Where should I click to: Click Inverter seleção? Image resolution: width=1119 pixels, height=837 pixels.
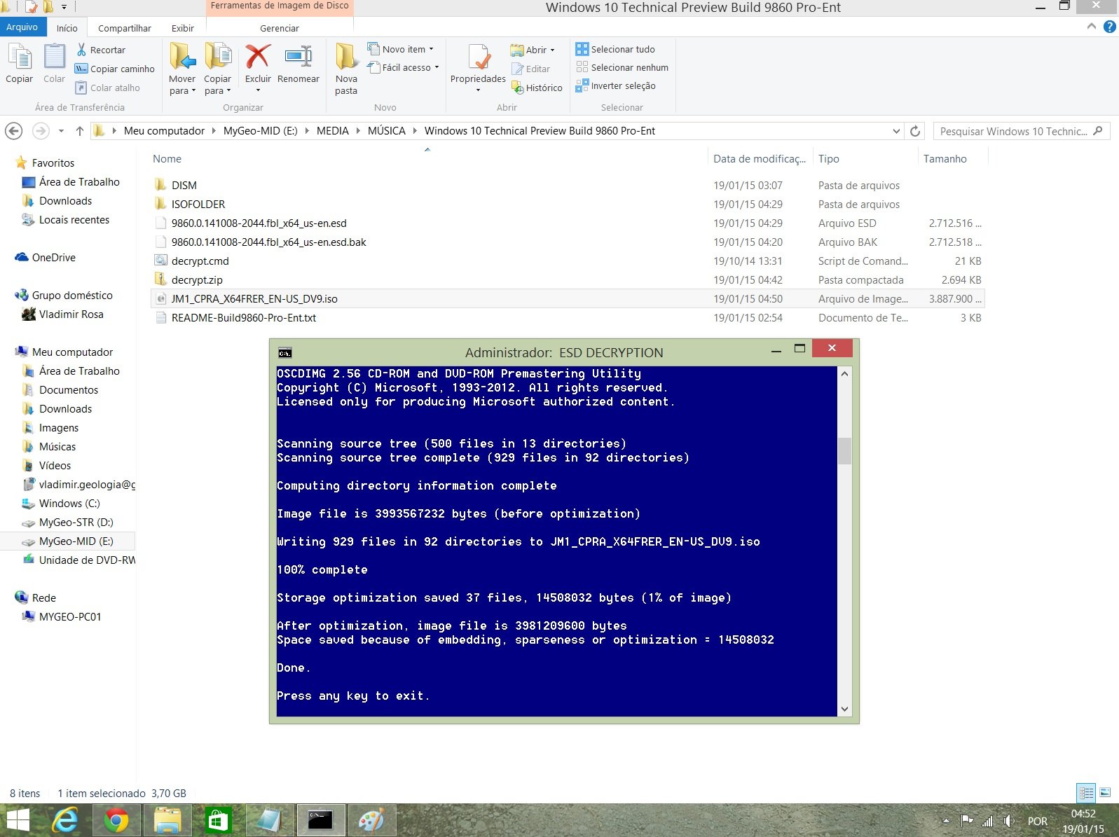tap(616, 85)
